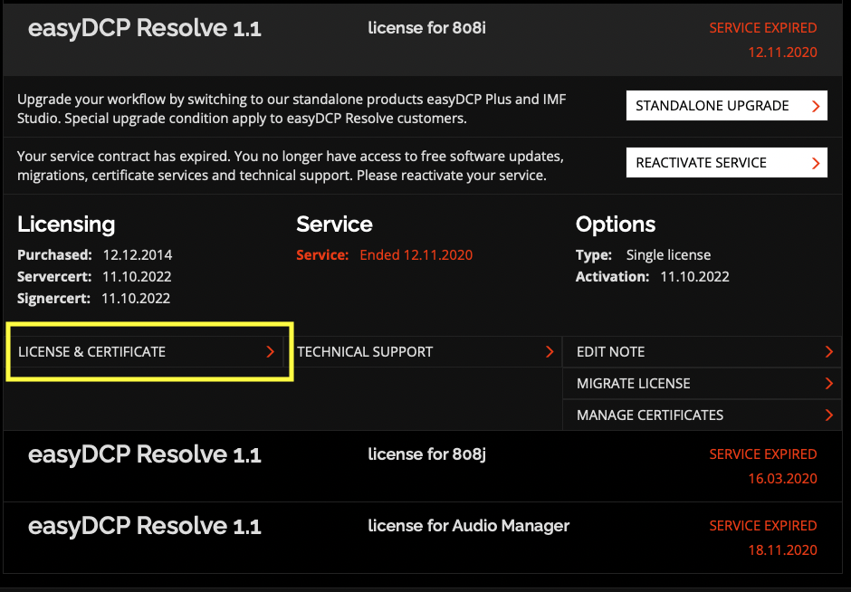This screenshot has width=851, height=592.
Task: Select Migrate License option
Action: click(703, 383)
